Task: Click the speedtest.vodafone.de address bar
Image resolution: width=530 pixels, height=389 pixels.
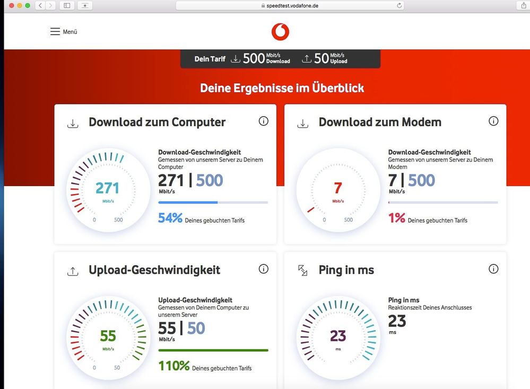Action: 290,6
